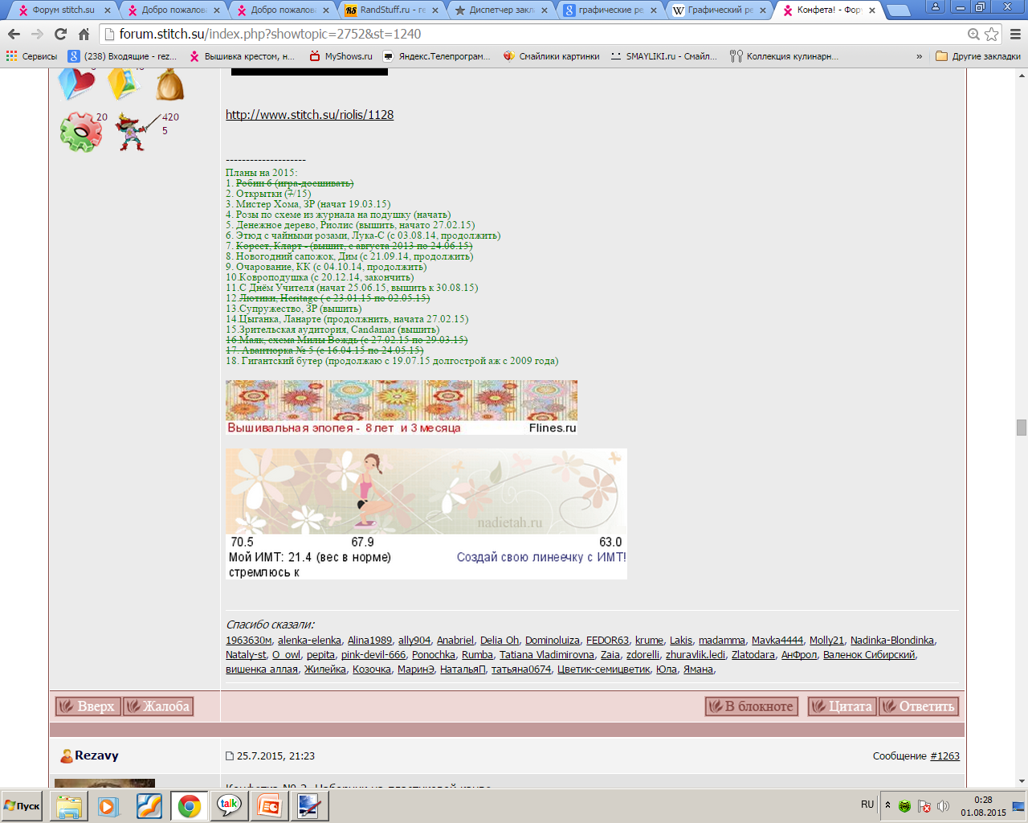This screenshot has height=823, width=1028.
Task: Show hidden system tray icons
Action: [x=887, y=805]
